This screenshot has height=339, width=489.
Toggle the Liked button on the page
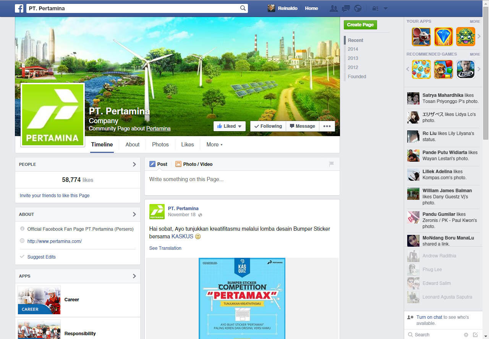point(229,126)
